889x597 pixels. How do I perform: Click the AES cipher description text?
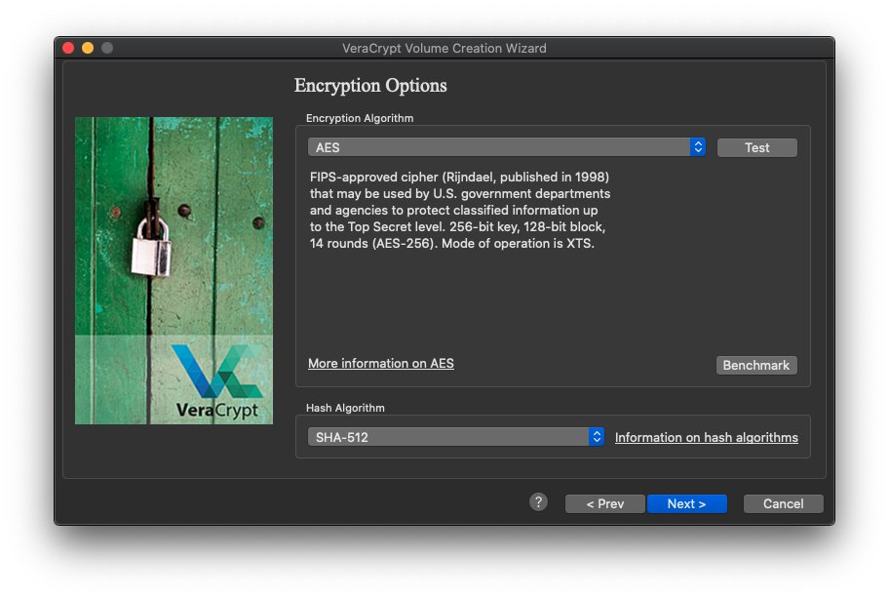point(460,210)
